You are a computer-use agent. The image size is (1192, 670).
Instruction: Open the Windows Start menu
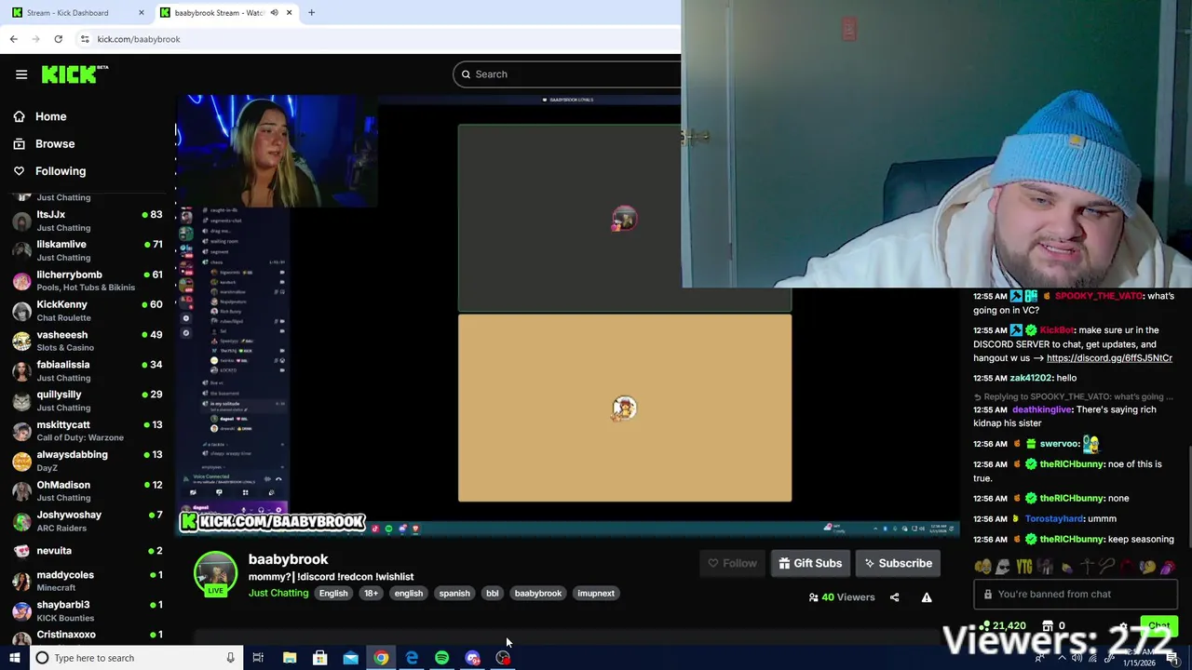(15, 658)
